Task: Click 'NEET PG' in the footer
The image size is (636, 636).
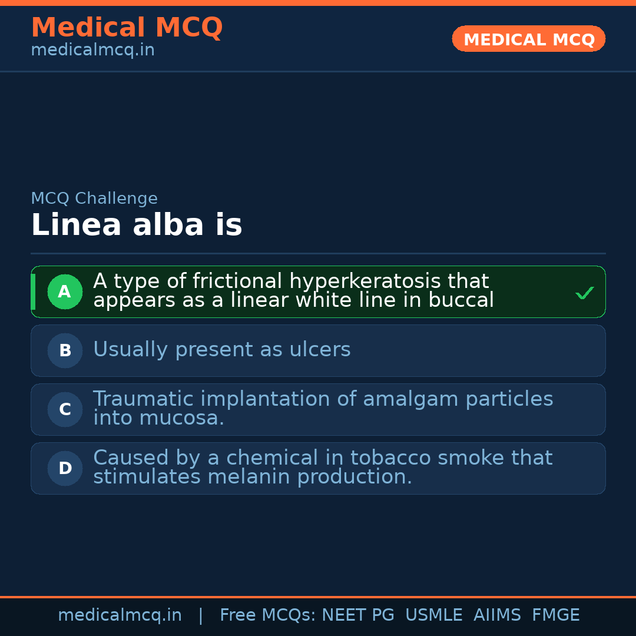Action: point(358,615)
